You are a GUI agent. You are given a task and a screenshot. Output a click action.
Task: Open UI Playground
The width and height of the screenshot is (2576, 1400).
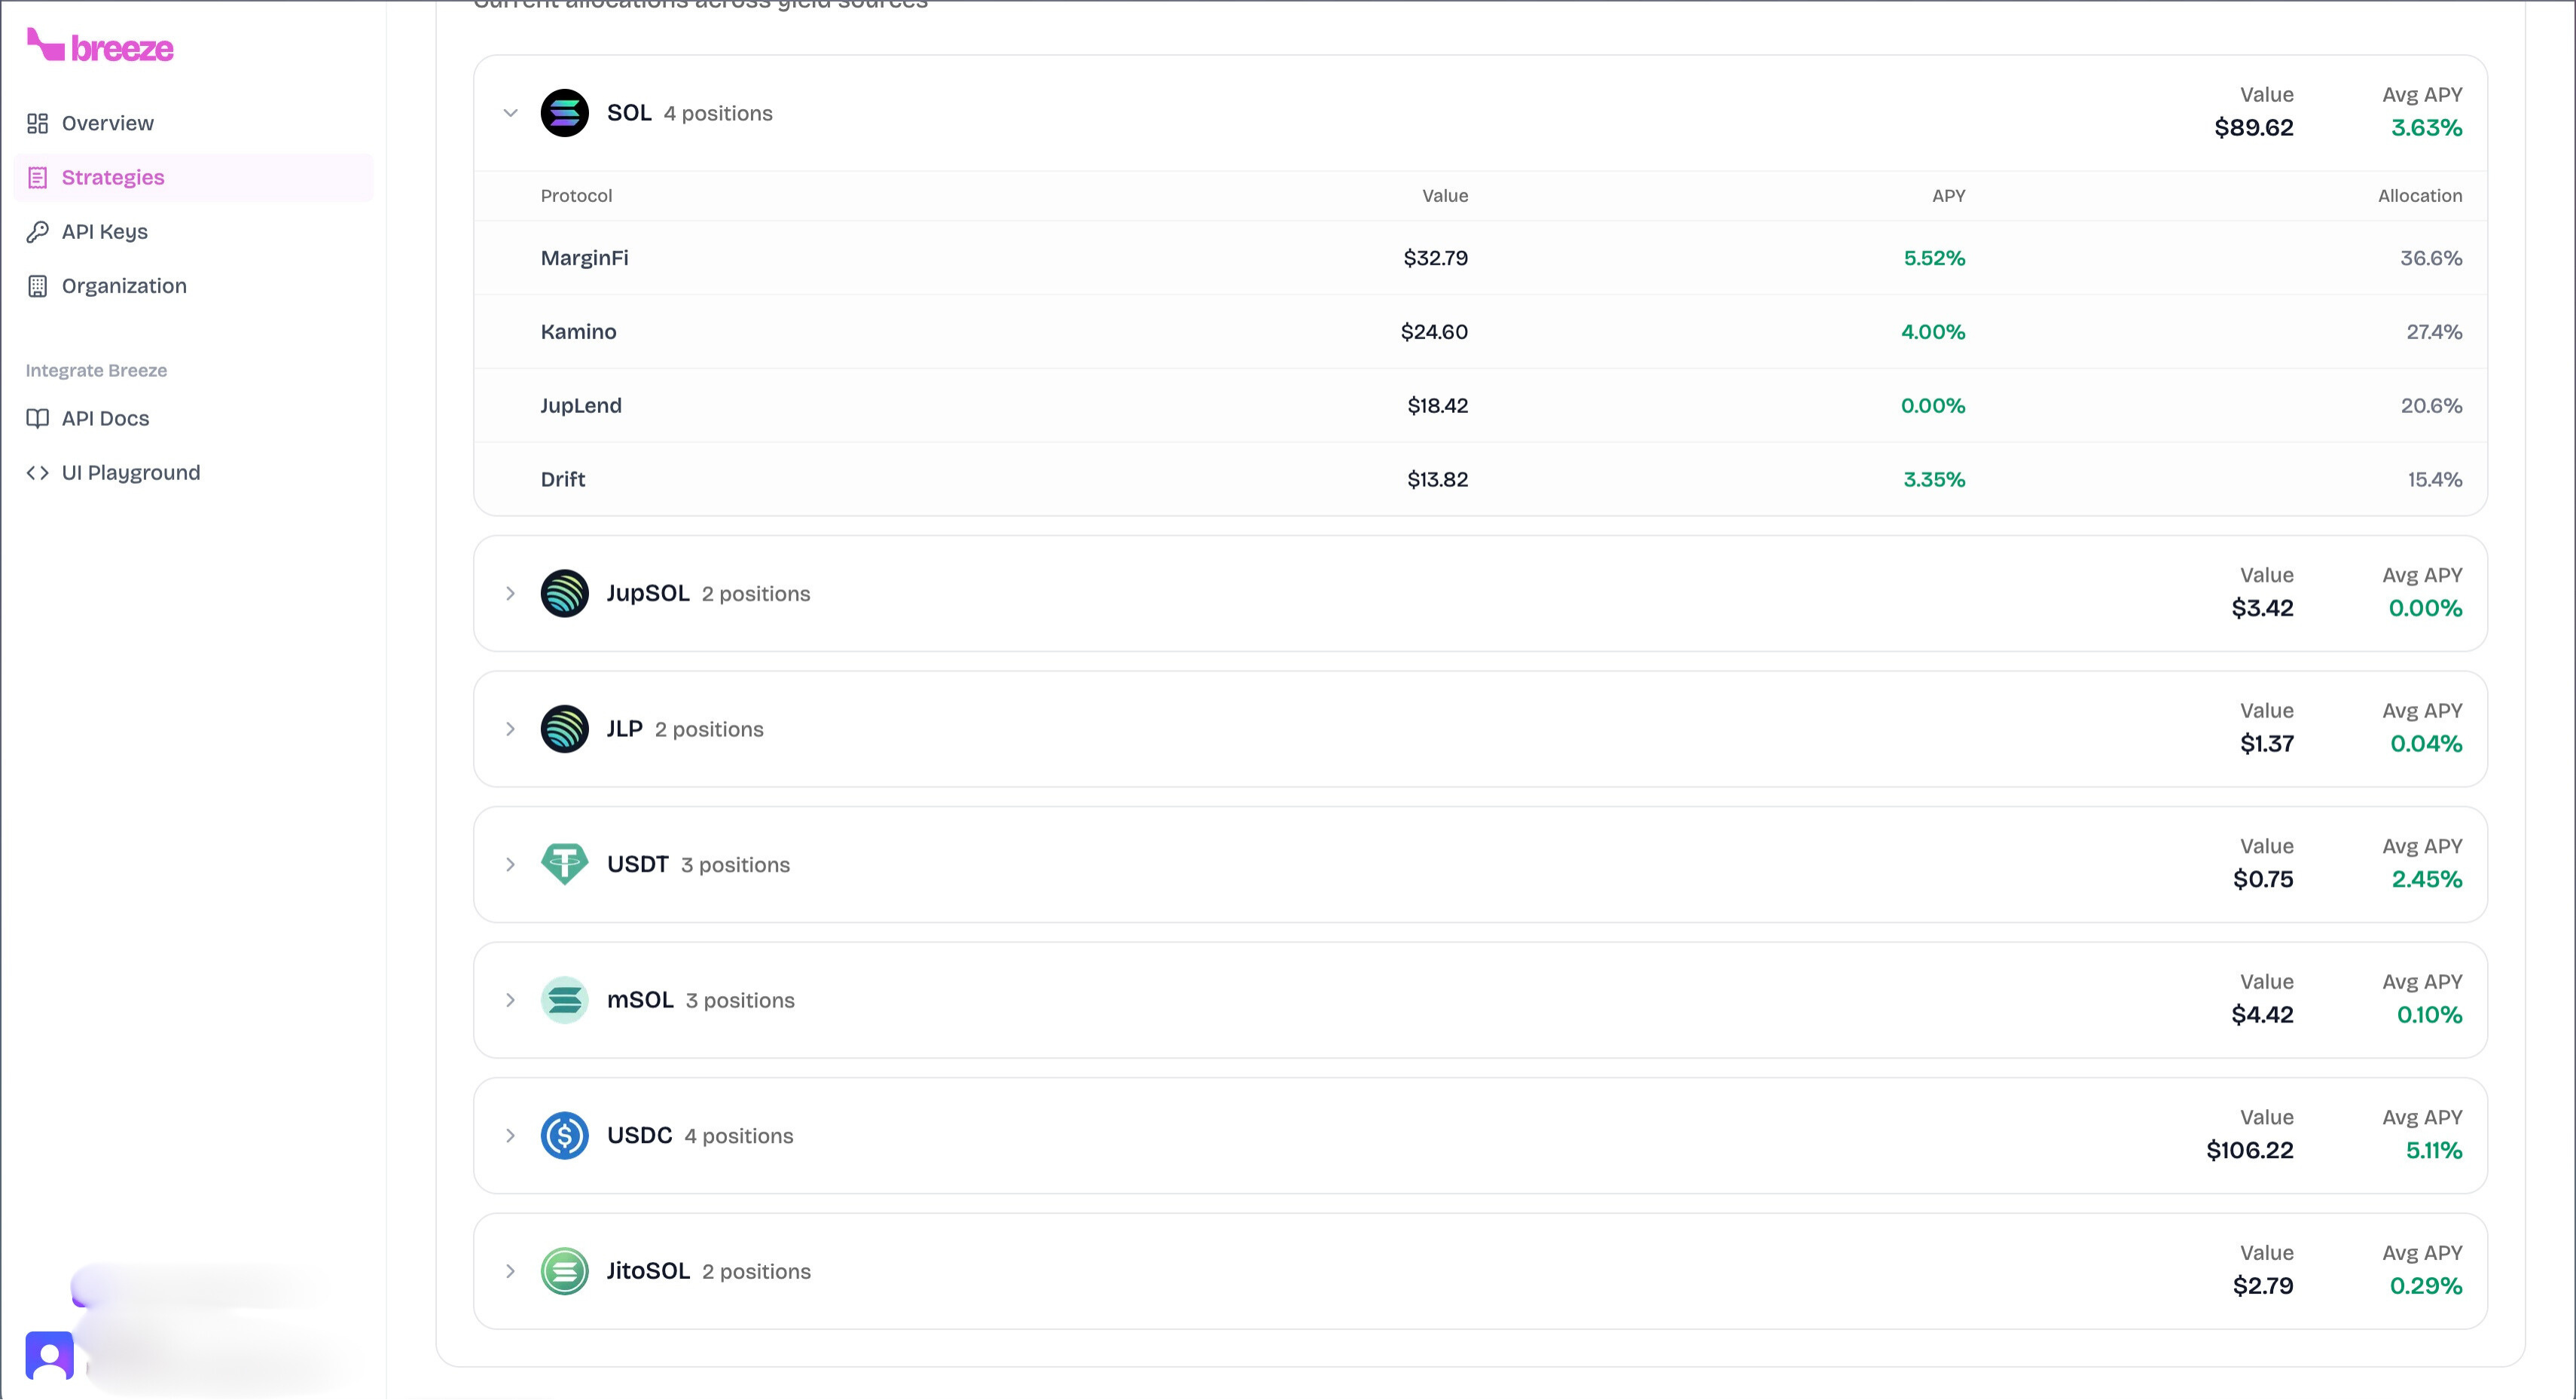point(130,472)
